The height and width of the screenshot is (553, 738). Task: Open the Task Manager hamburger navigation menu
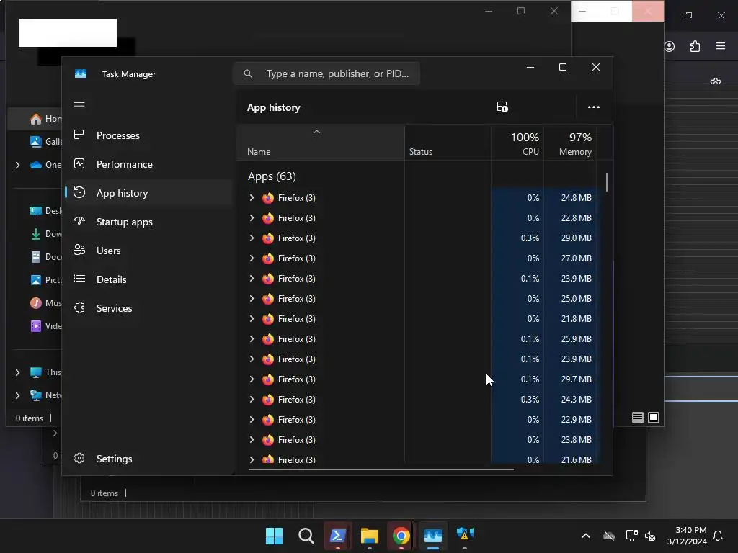point(79,106)
